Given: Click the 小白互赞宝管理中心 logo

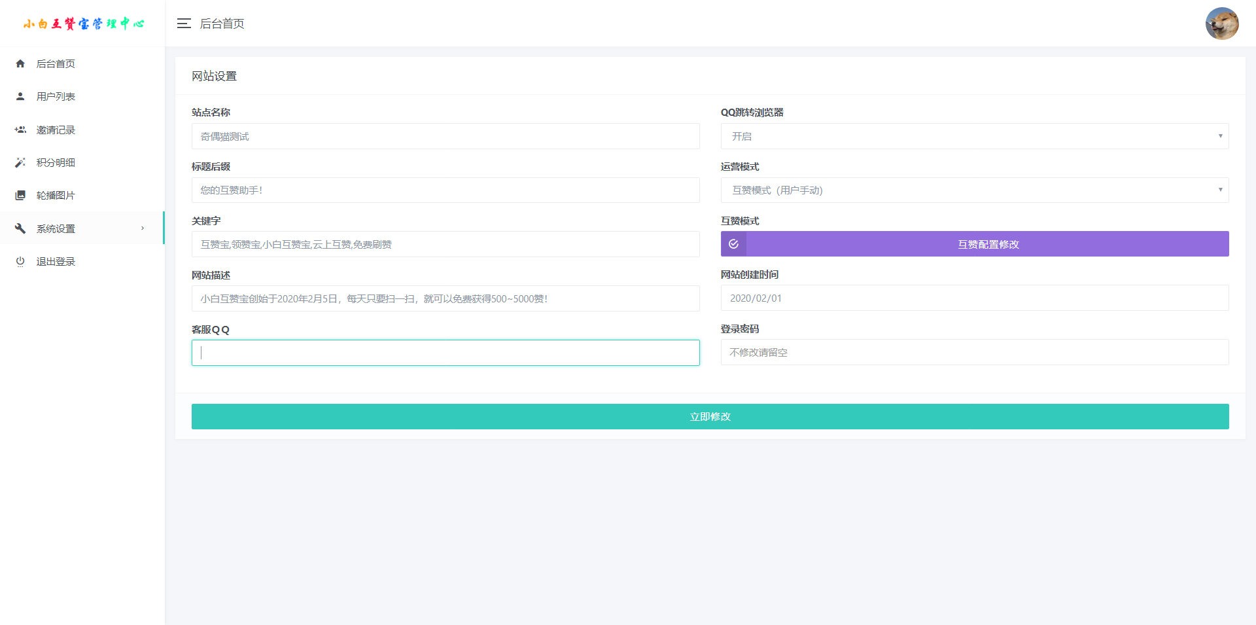Looking at the screenshot, I should click(x=83, y=24).
